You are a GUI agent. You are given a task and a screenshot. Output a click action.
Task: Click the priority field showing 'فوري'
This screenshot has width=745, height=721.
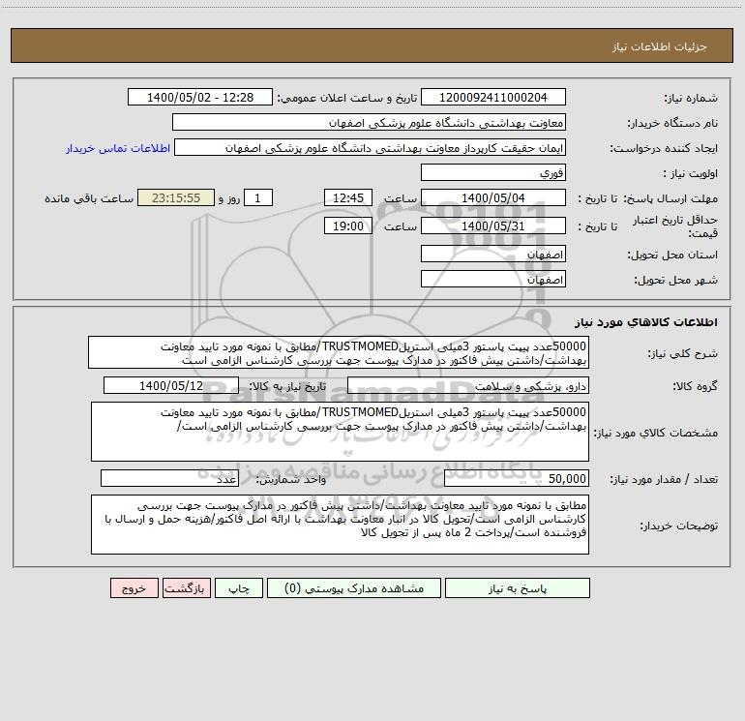point(493,172)
